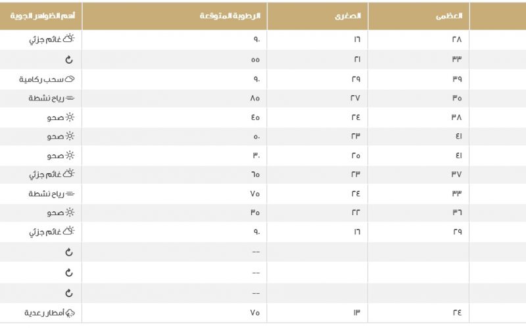Click refresh icon in row with humidity ٥٥
This screenshot has width=526, height=328.
69,60
